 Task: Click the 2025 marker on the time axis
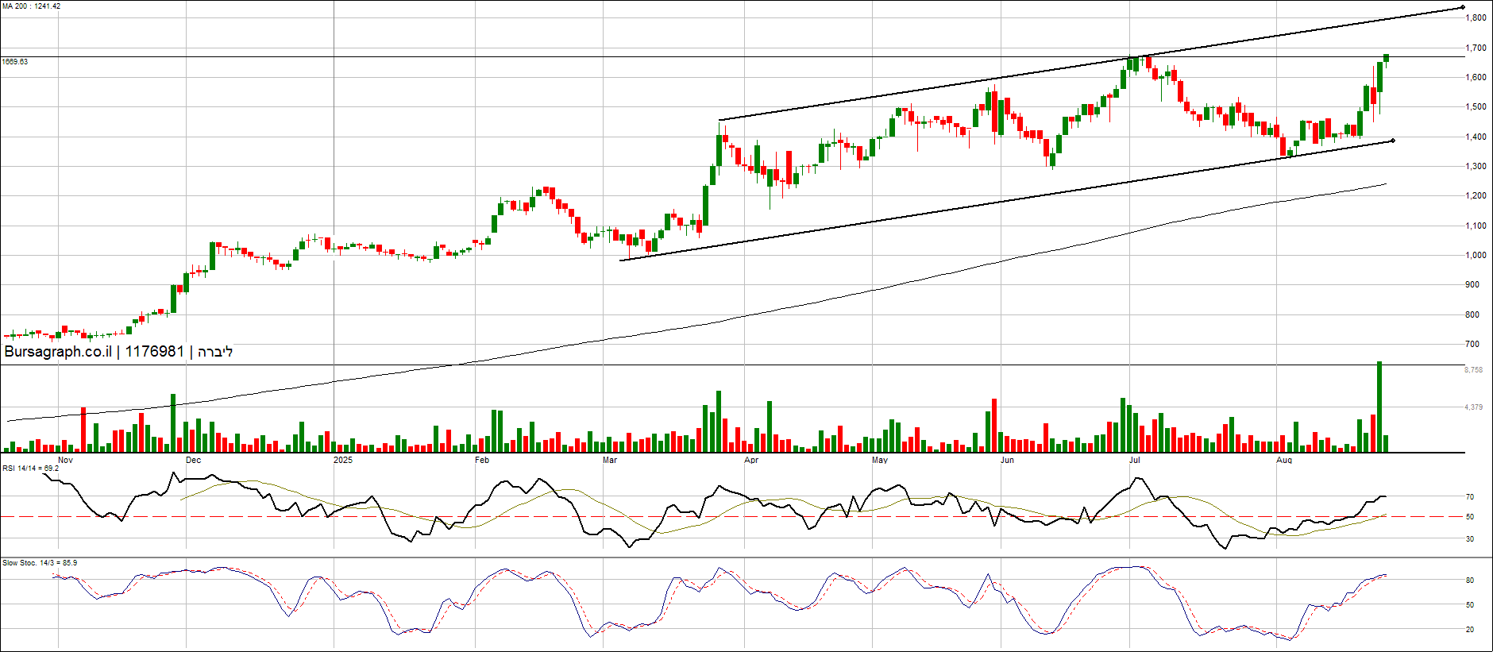pos(342,460)
